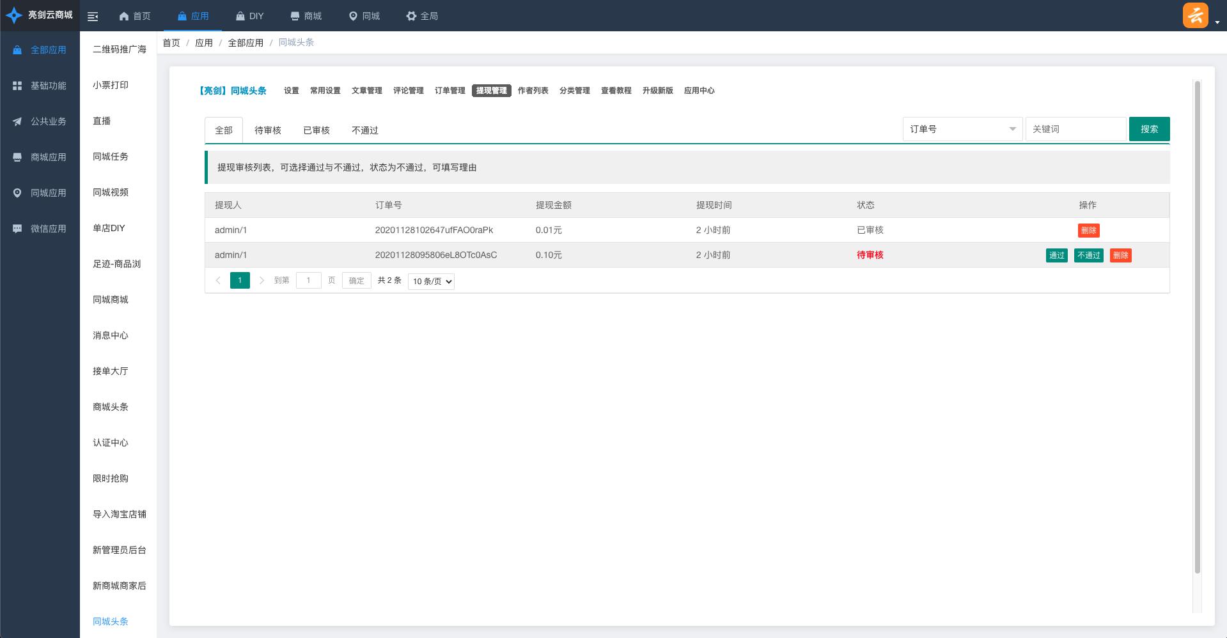Click the green 搜索 button
This screenshot has width=1227, height=638.
(1149, 129)
